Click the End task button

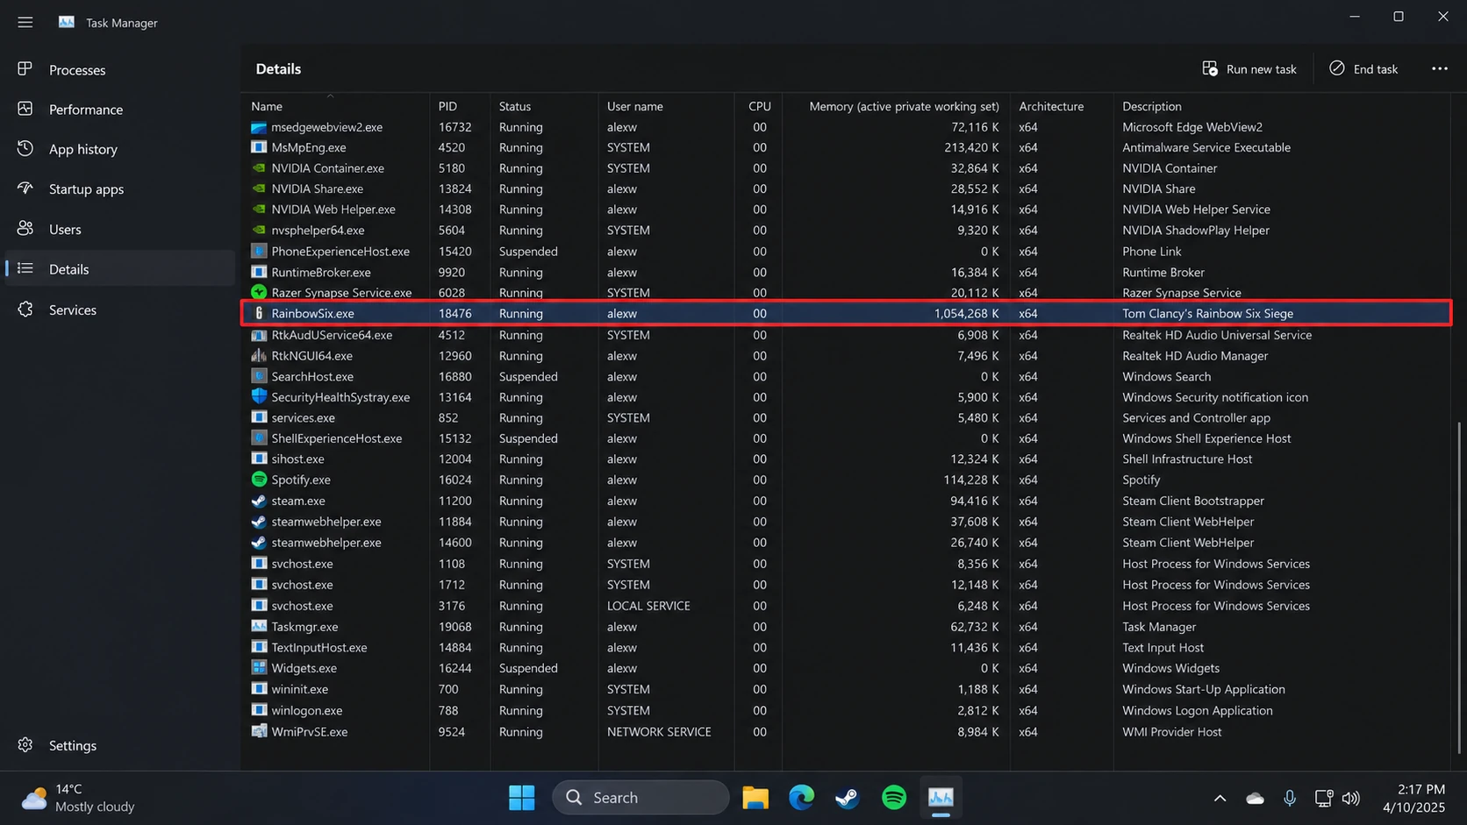point(1363,69)
